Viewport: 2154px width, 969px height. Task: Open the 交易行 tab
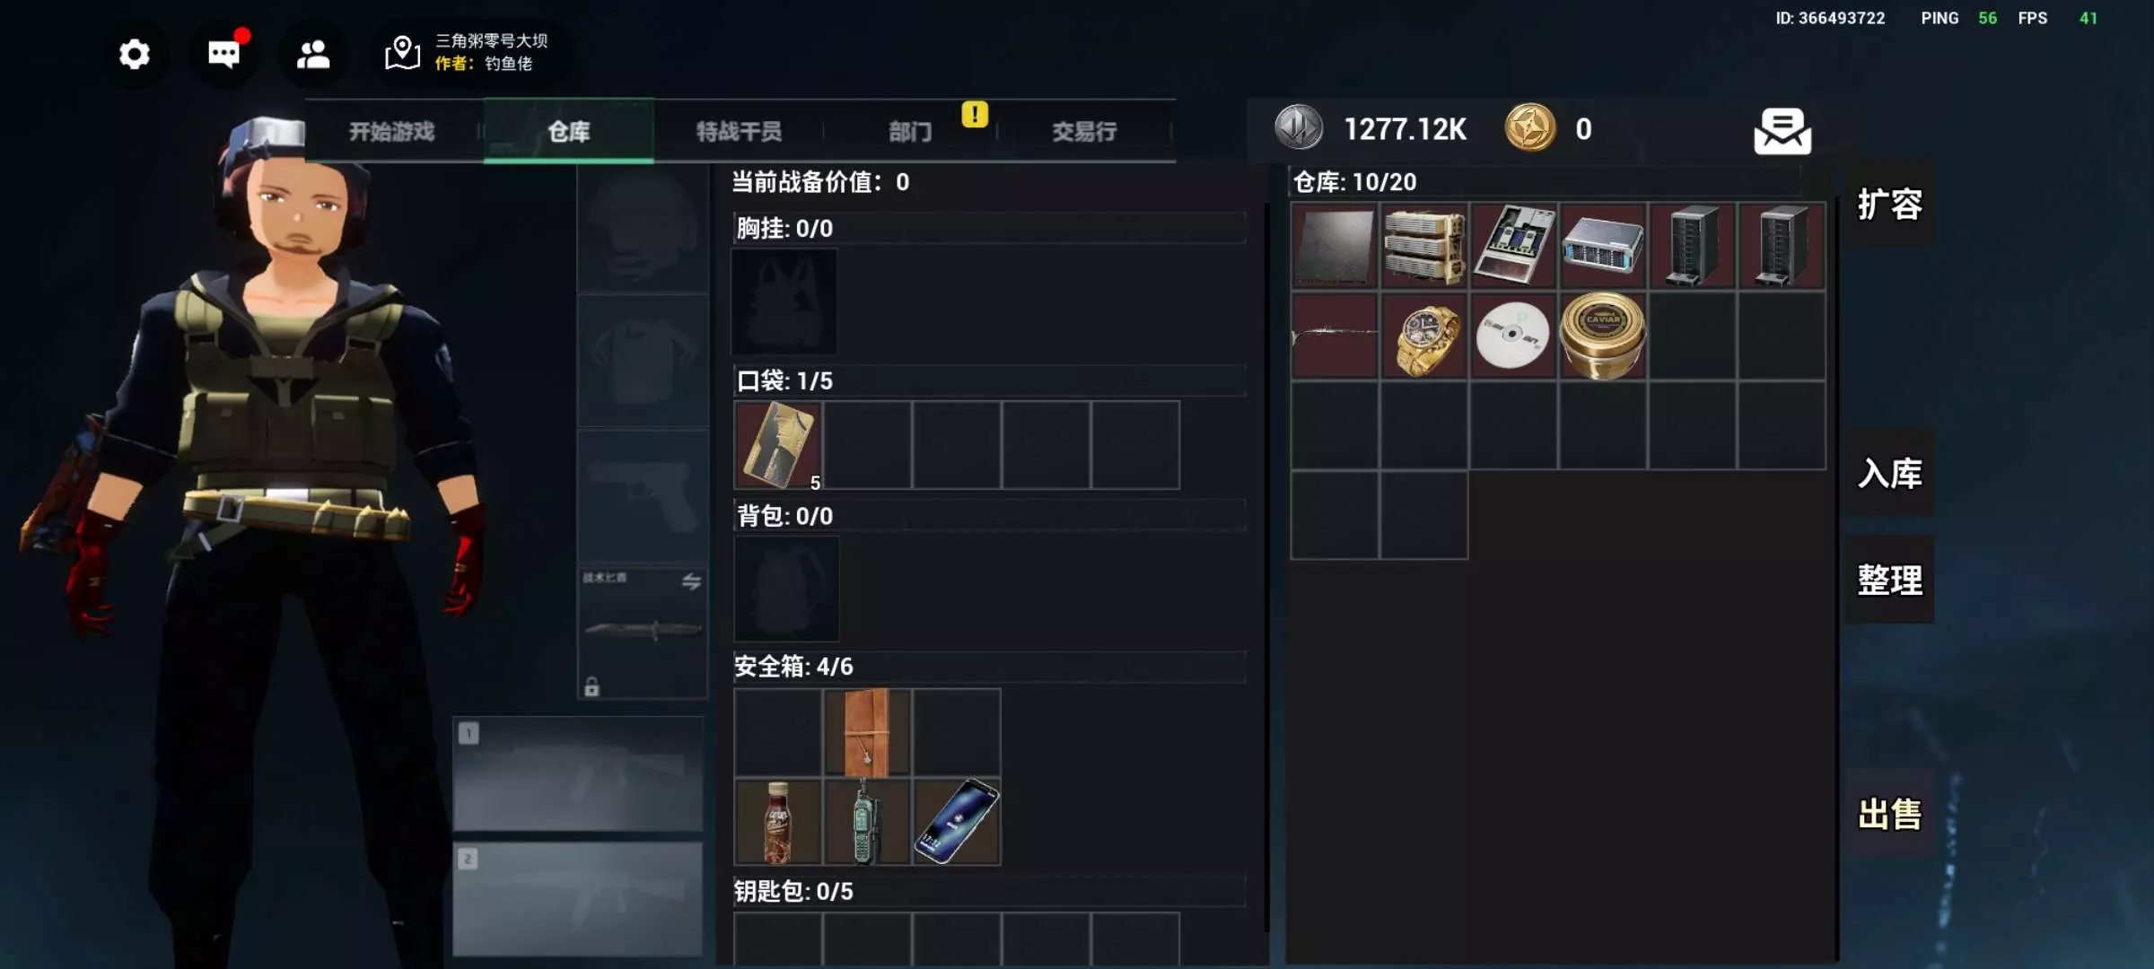point(1084,131)
